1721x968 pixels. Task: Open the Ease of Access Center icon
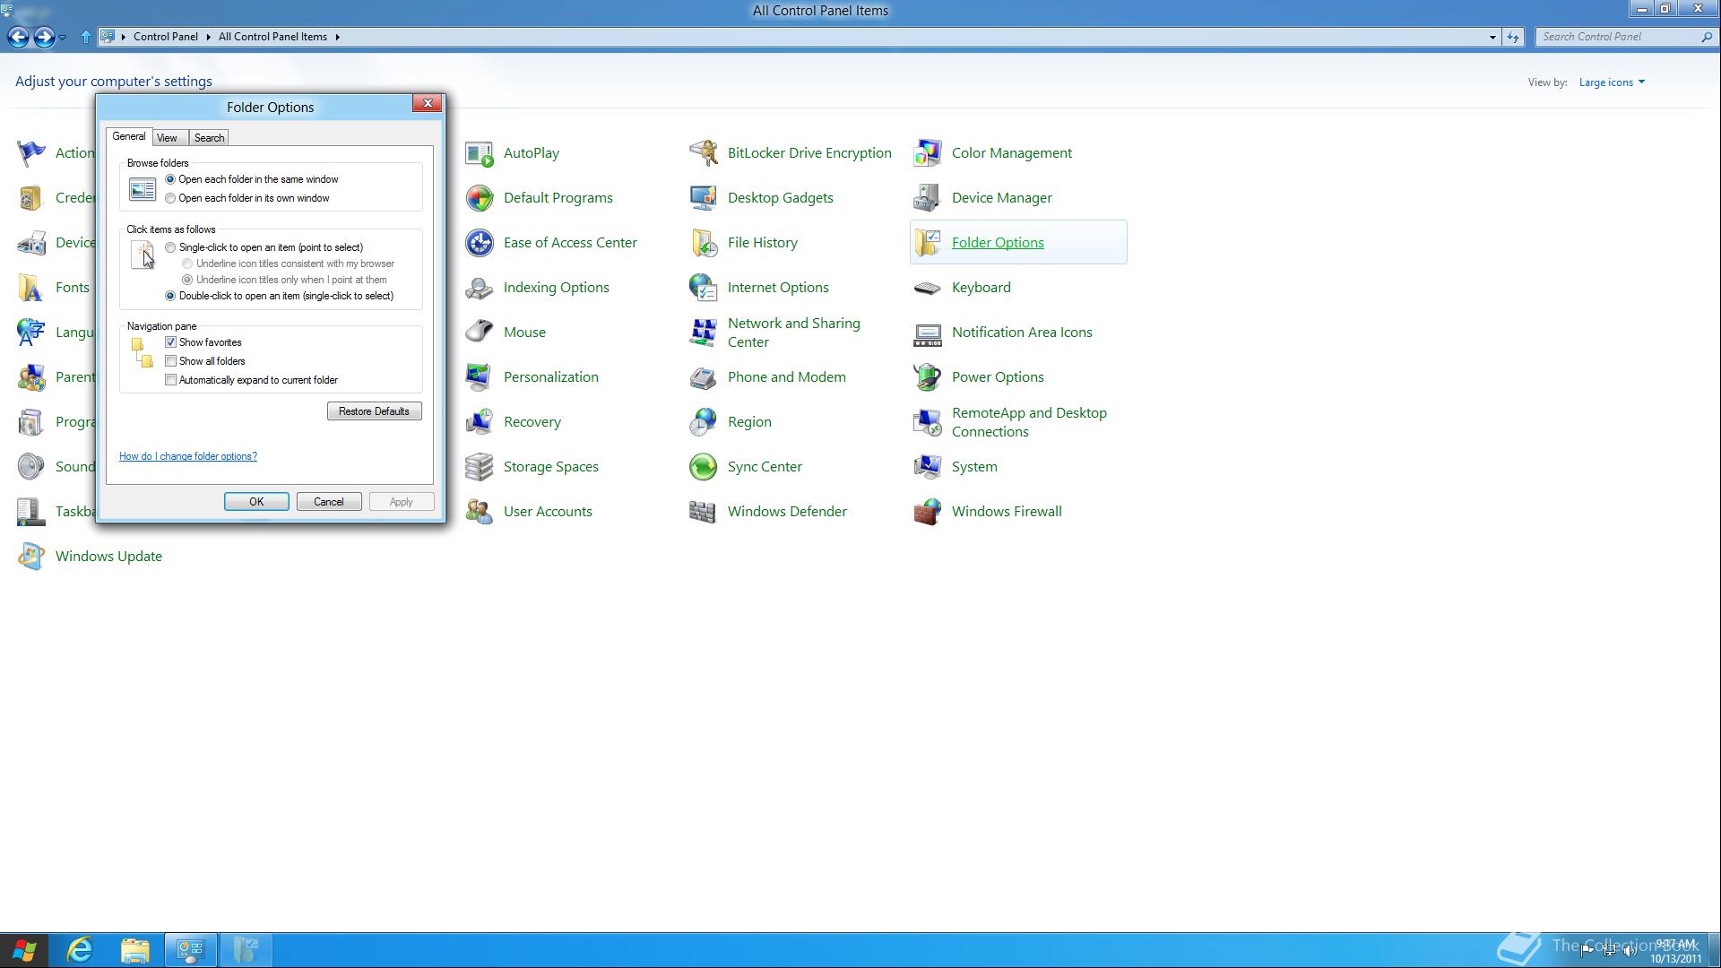coord(480,243)
